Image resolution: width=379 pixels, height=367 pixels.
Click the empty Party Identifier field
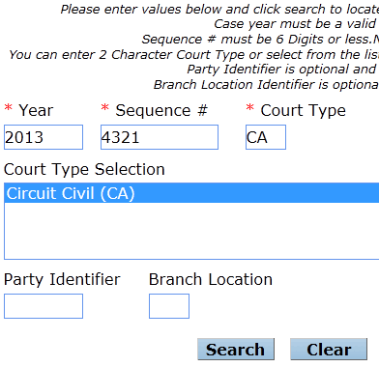point(44,306)
